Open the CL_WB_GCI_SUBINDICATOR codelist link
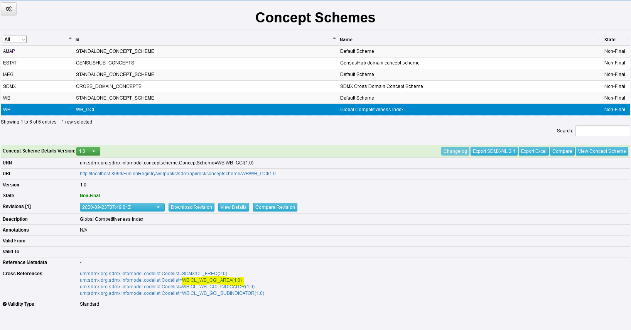 point(172,293)
